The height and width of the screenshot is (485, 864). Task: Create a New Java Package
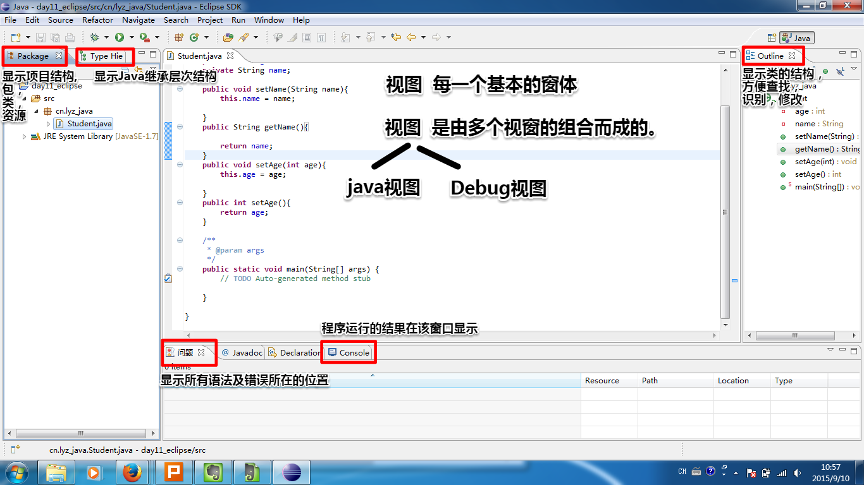[179, 37]
